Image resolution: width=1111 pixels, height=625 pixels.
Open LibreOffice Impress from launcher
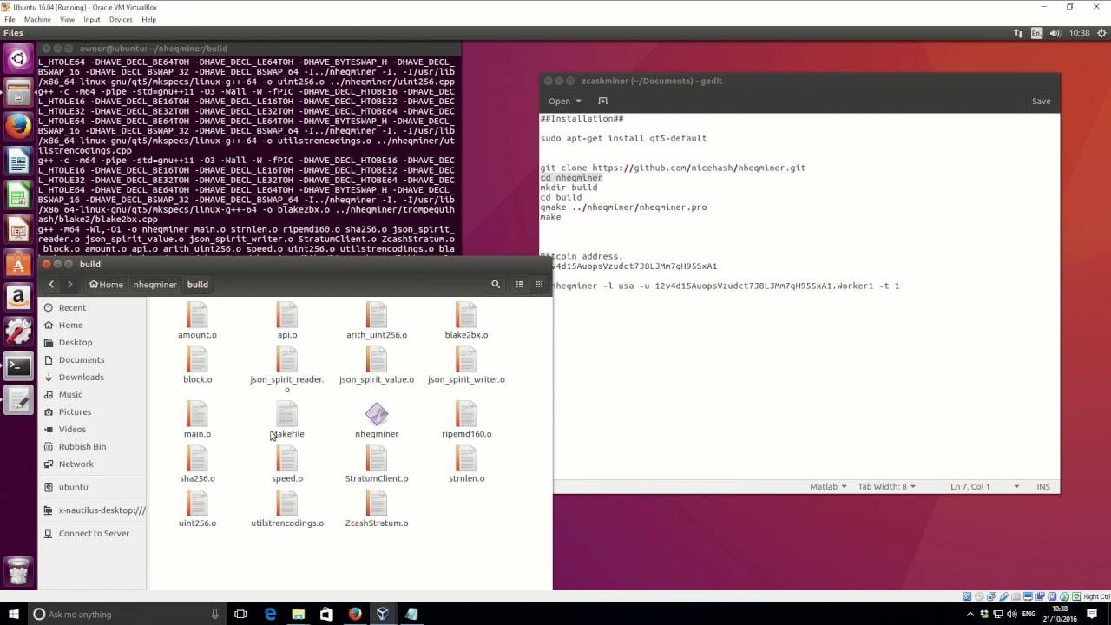pyautogui.click(x=18, y=230)
